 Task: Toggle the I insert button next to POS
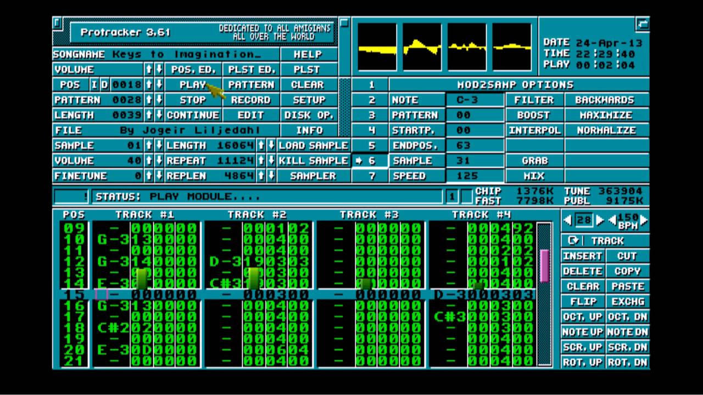click(x=94, y=85)
